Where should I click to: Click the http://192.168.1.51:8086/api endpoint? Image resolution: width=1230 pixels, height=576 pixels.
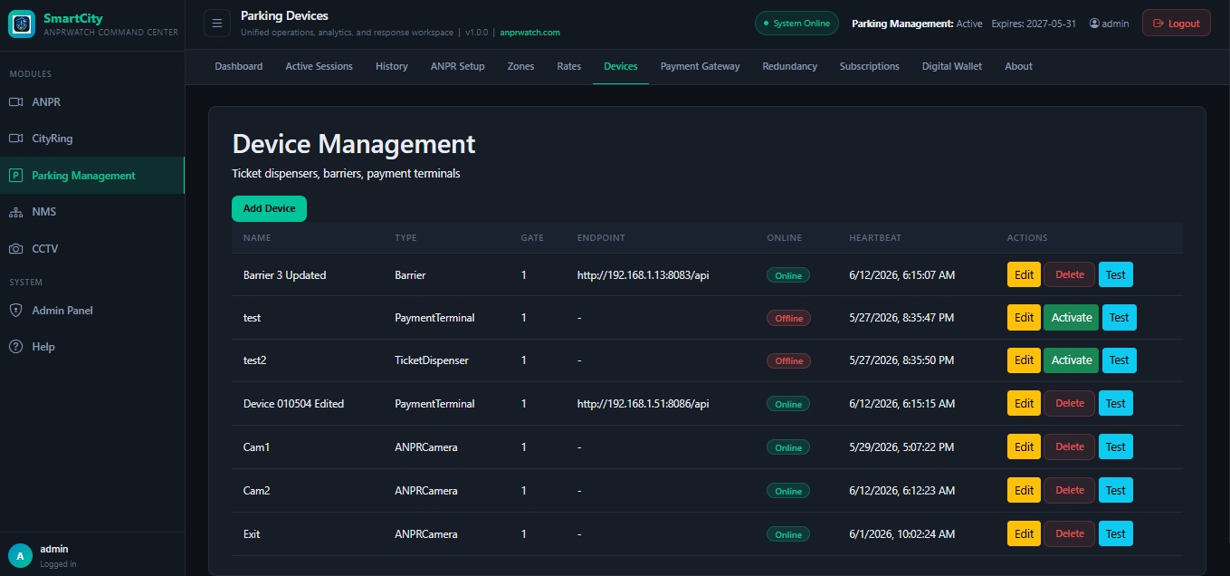click(643, 404)
